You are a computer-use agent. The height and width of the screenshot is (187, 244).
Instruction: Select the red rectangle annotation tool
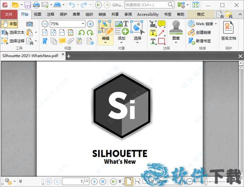[x=161, y=41]
